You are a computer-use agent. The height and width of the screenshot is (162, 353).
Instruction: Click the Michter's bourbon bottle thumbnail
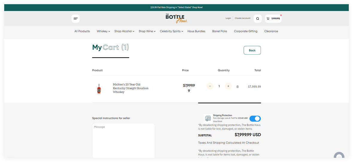tap(99, 89)
